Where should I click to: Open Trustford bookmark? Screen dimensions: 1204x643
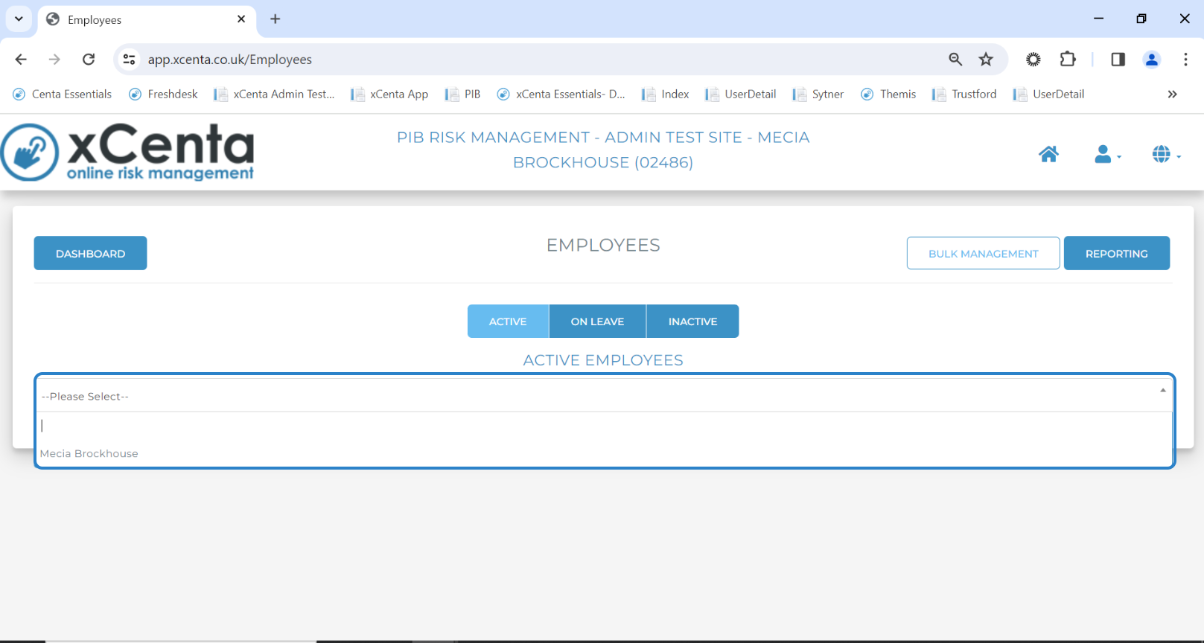tap(964, 95)
